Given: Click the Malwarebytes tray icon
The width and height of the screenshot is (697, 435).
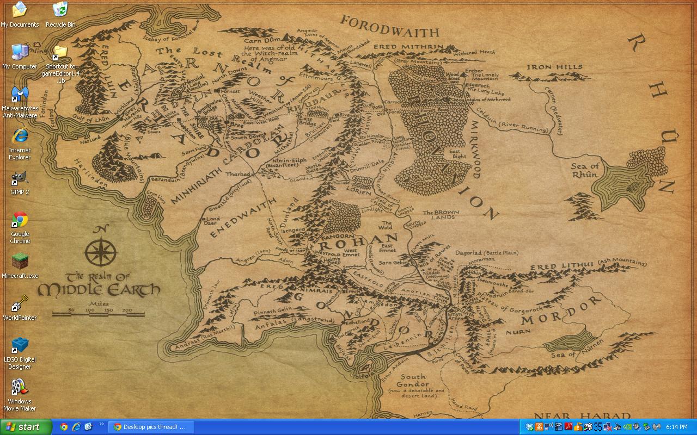Looking at the screenshot, I should tap(657, 427).
